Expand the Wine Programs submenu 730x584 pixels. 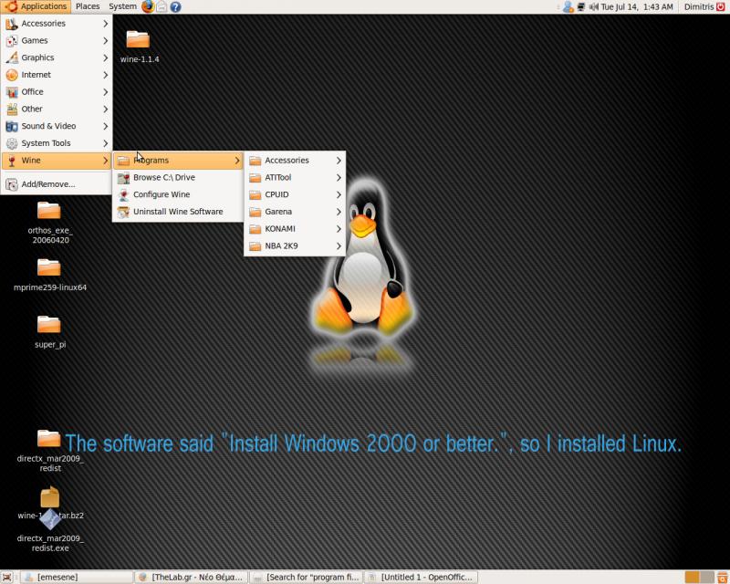click(x=178, y=161)
